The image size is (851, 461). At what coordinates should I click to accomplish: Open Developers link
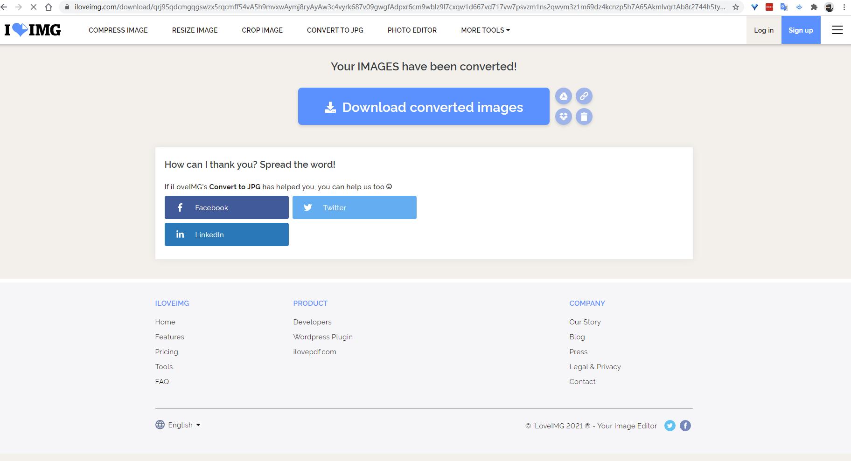[312, 322]
